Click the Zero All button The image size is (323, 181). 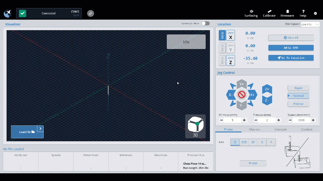[291, 38]
